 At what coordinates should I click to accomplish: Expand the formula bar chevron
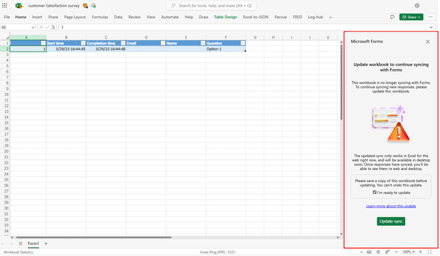point(431,27)
